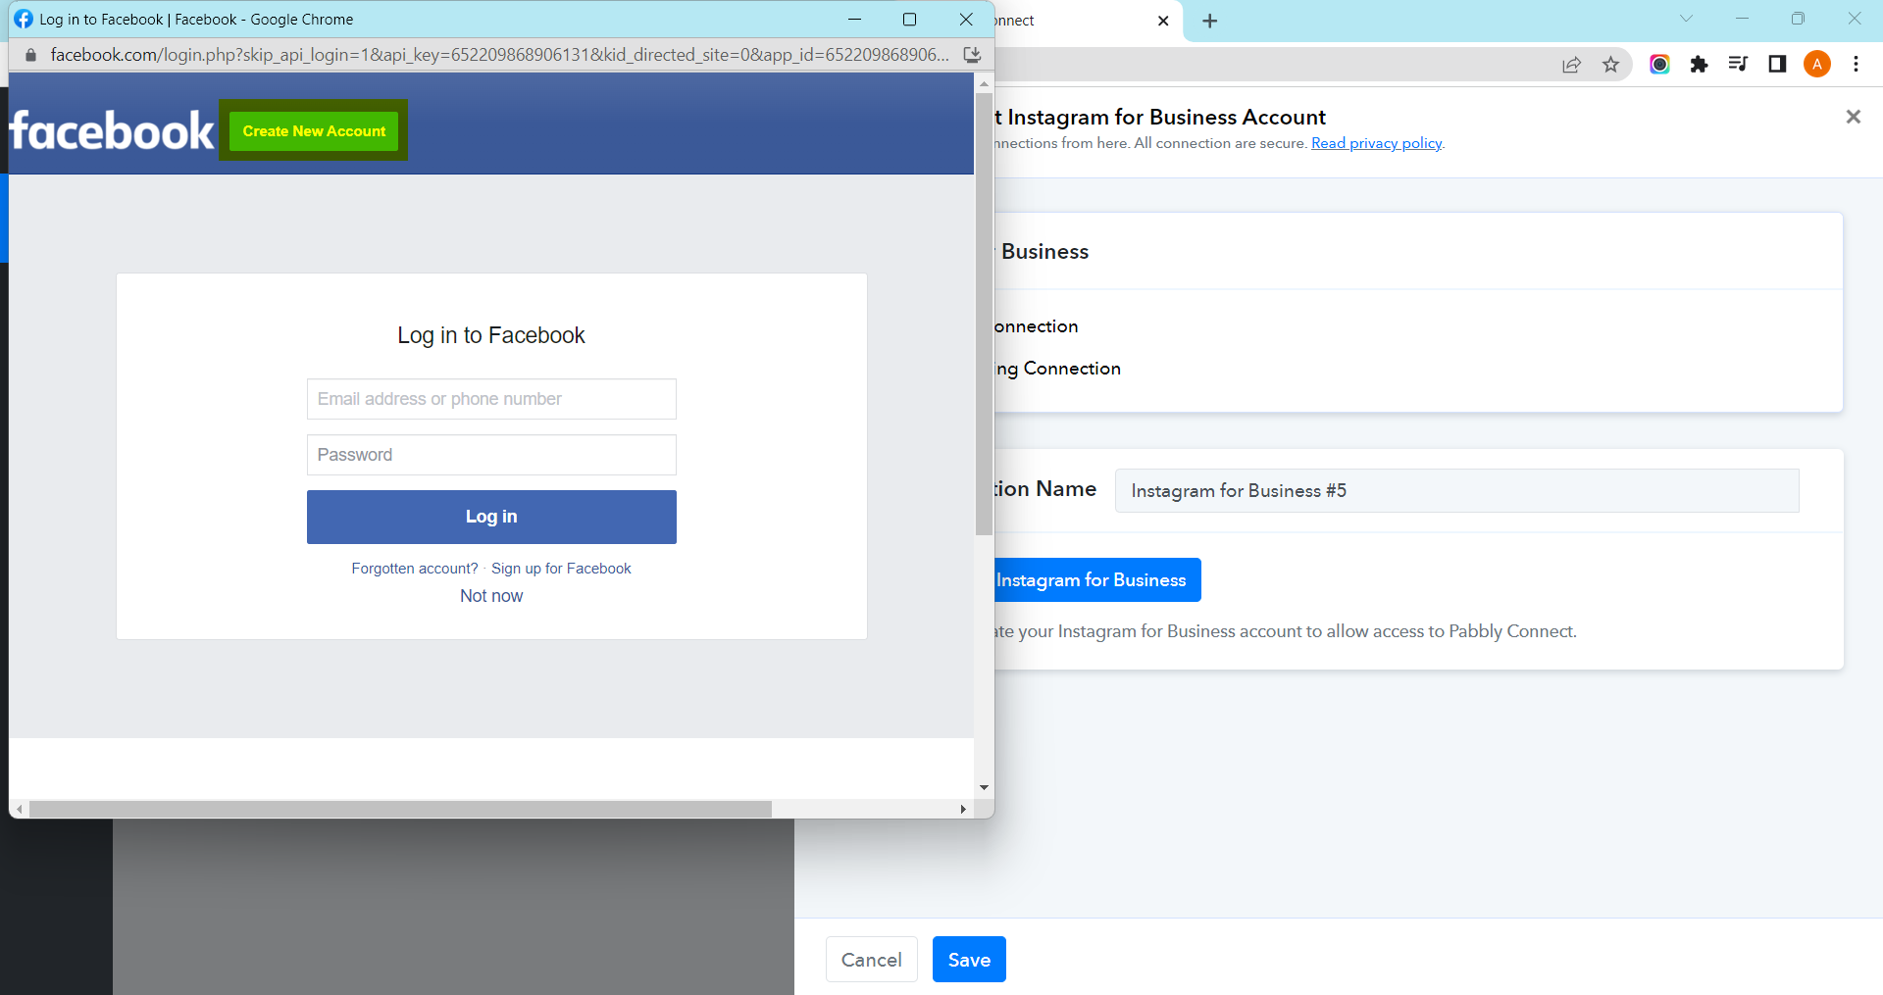Open the Extensions puzzle icon
The height and width of the screenshot is (995, 1883).
click(1699, 65)
